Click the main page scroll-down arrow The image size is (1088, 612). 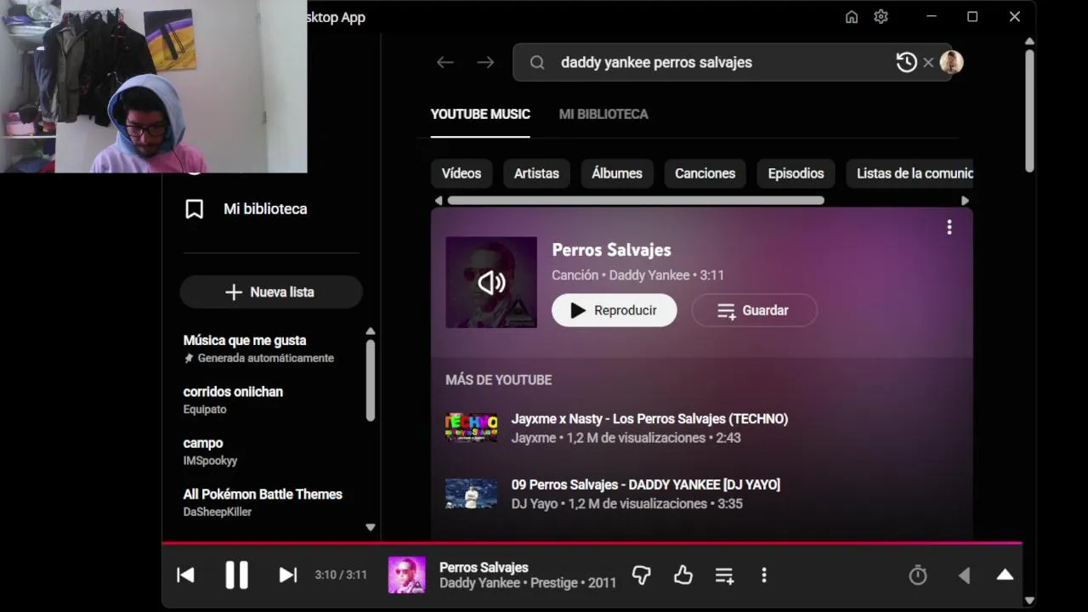click(1029, 601)
